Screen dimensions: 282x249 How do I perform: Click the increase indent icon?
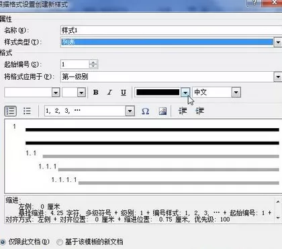[199, 111]
